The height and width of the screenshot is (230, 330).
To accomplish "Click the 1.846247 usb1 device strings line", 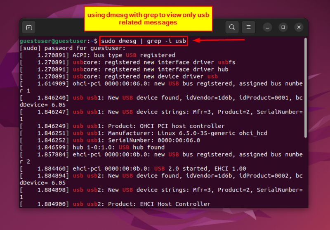I will 161,116.
